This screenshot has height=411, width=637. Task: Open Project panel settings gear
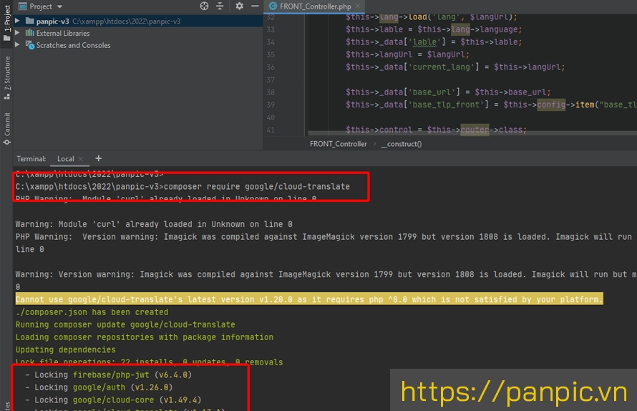pyautogui.click(x=239, y=6)
